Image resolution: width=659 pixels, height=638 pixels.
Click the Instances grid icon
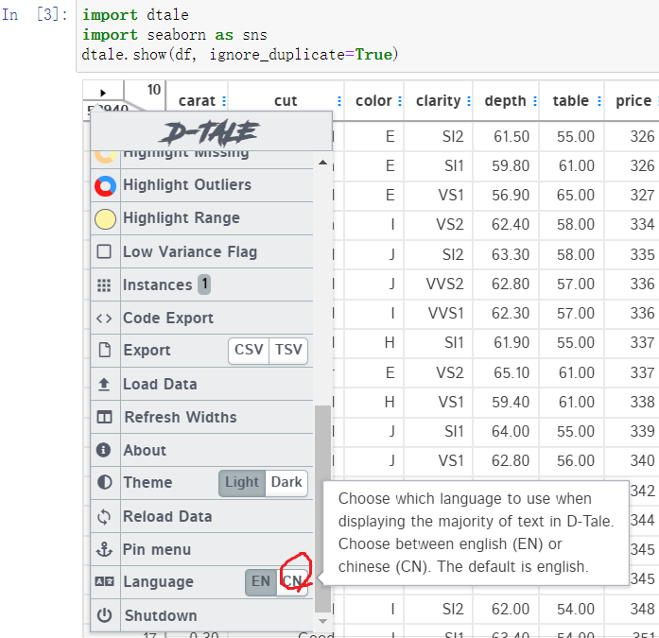click(104, 285)
